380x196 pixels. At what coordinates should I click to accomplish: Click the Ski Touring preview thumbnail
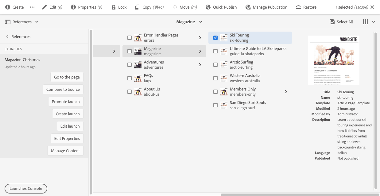tap(334, 60)
